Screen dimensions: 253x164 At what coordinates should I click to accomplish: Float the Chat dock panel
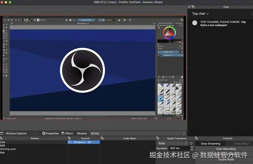click(193, 7)
